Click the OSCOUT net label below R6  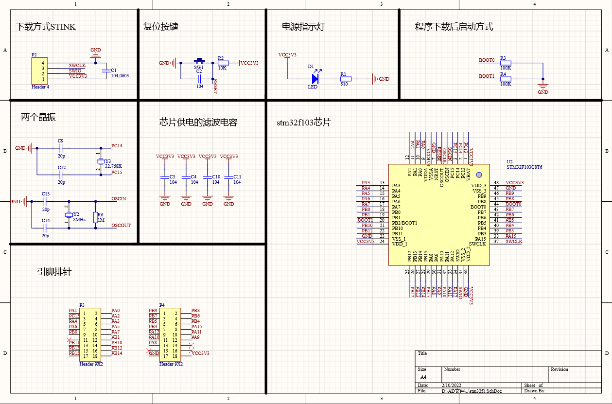click(x=121, y=225)
